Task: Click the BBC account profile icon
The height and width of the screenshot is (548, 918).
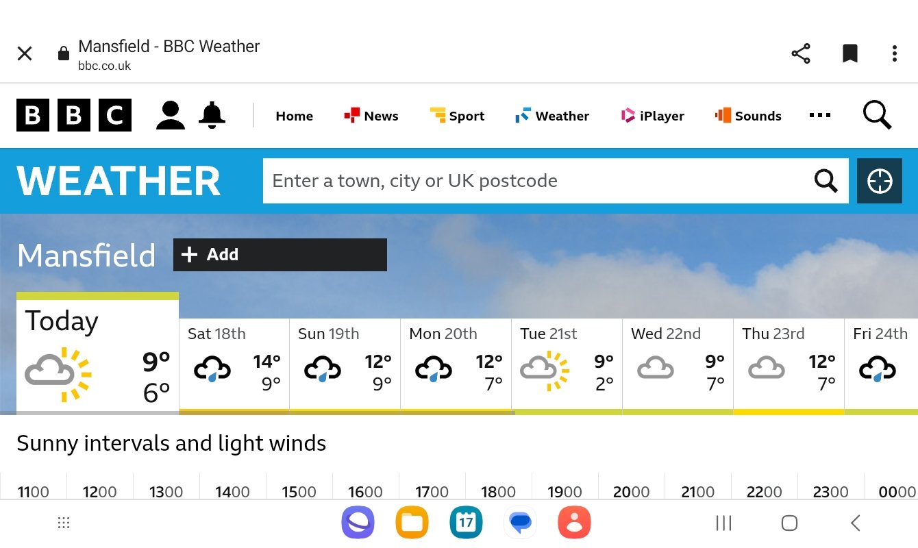Action: pos(171,115)
